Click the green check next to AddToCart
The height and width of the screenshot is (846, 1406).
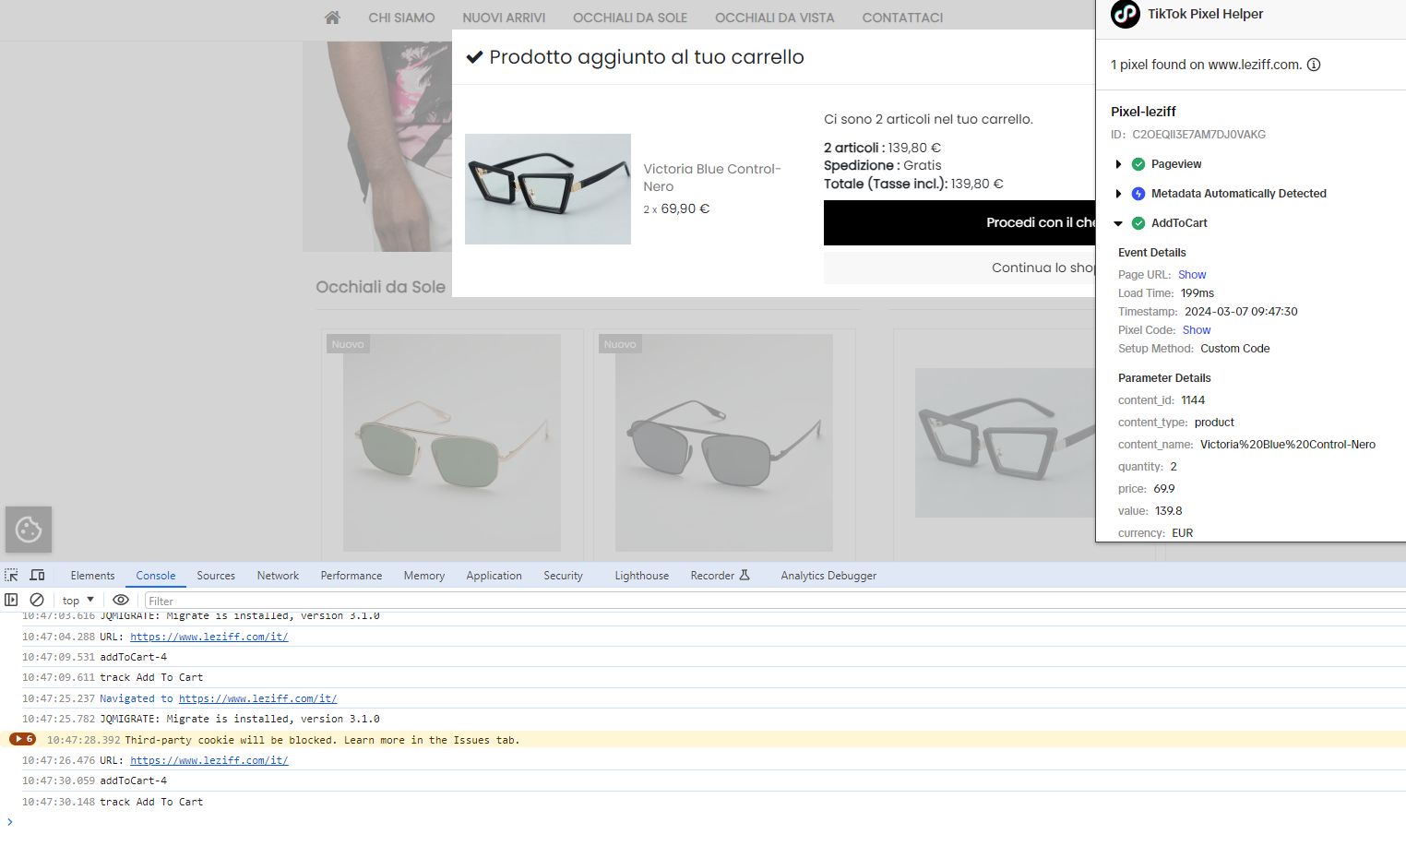[x=1138, y=223]
